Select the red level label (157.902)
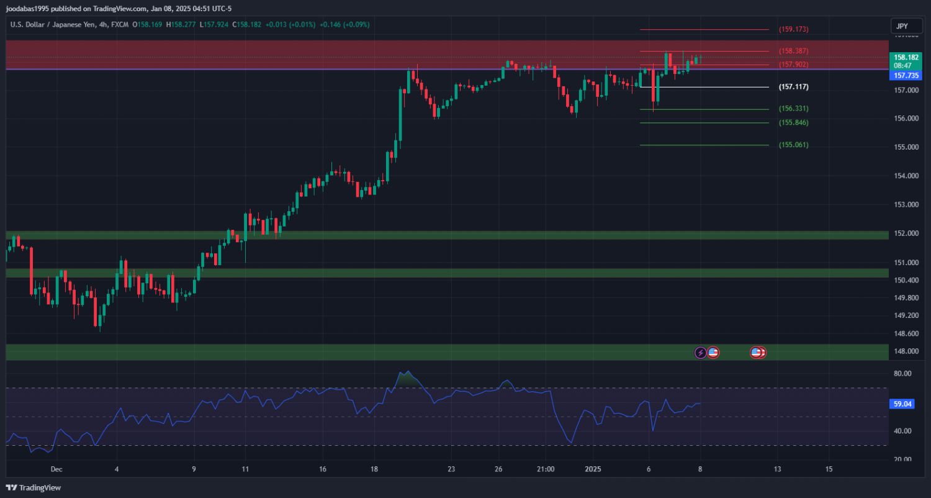Screen dimensions: 931x498 pyautogui.click(x=793, y=65)
